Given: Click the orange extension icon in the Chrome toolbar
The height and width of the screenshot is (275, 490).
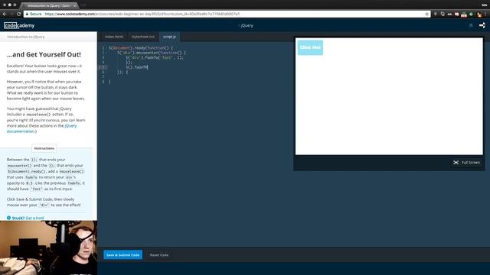Looking at the screenshot, I should 479,15.
